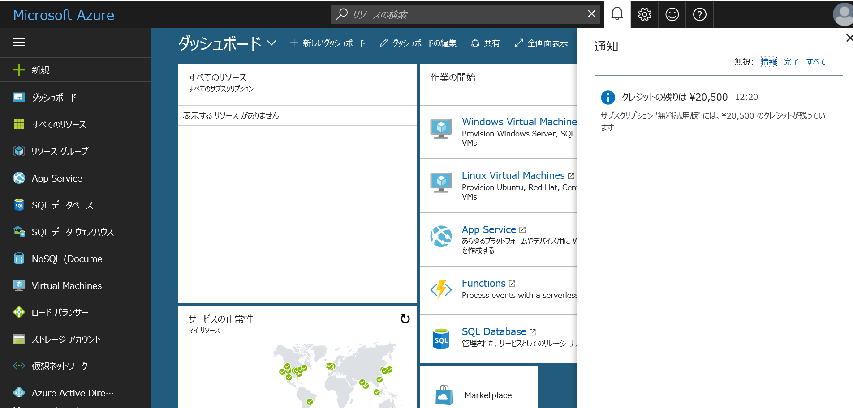853x408 pixels.
Task: Select Virtual Machines in sidebar menu
Action: [x=75, y=285]
